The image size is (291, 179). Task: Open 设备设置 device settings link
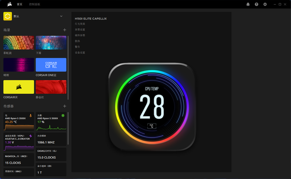(x=80, y=52)
